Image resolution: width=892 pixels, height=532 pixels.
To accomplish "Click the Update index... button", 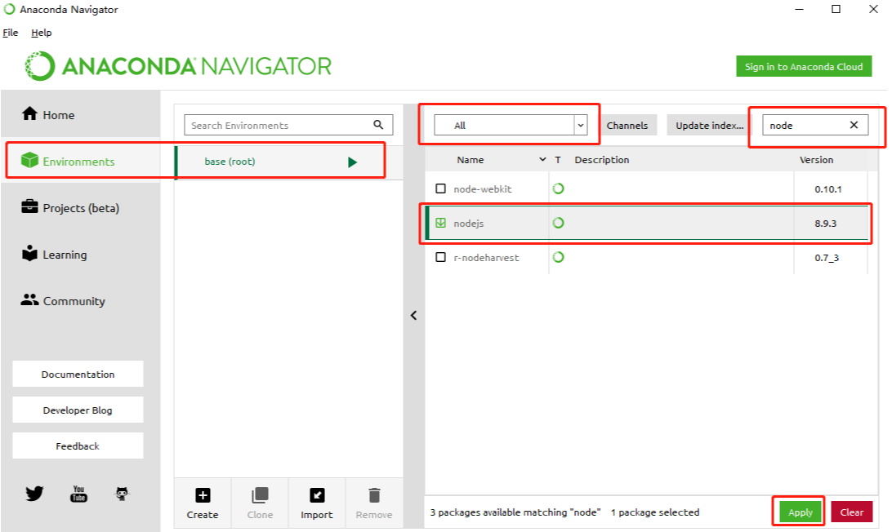I will (709, 125).
